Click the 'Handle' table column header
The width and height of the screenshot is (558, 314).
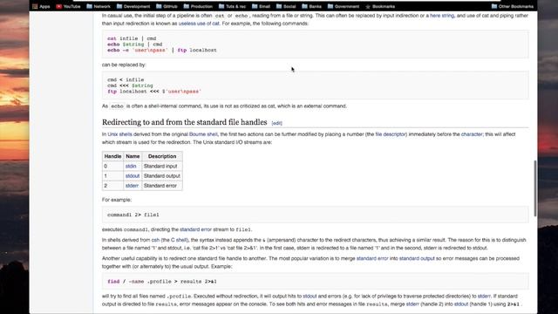coord(112,156)
